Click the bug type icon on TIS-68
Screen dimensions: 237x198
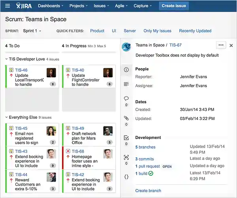(x=68, y=151)
